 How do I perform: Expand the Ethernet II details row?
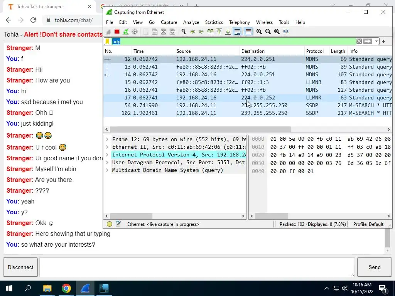click(x=107, y=147)
